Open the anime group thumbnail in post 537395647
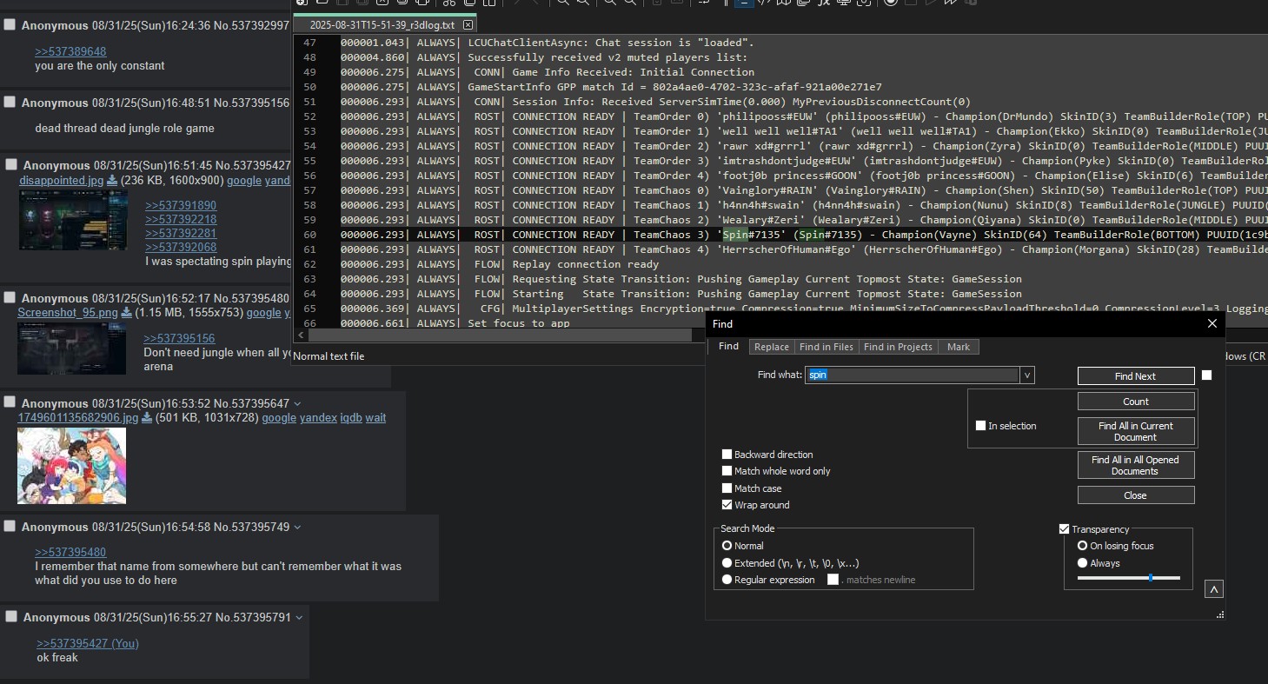 coord(71,466)
